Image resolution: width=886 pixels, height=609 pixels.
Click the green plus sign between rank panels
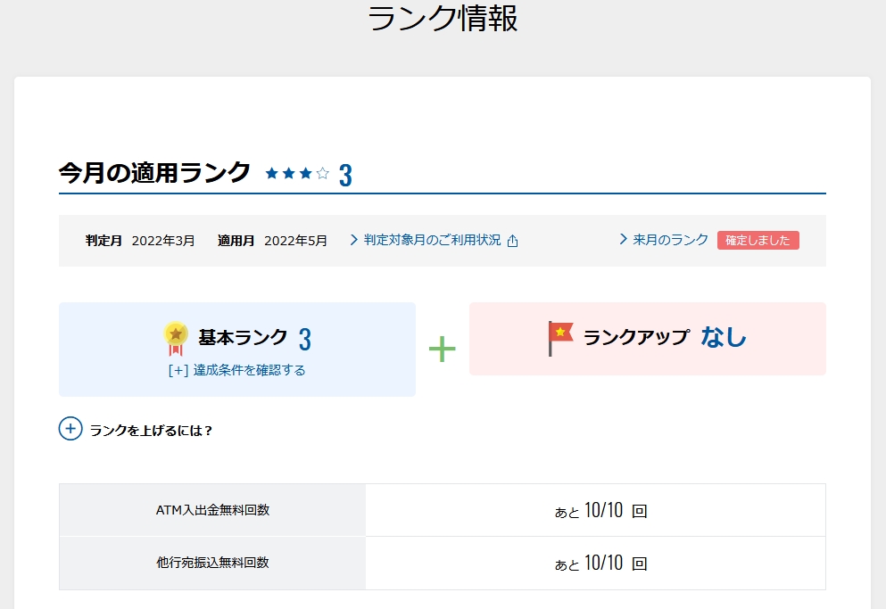point(442,349)
